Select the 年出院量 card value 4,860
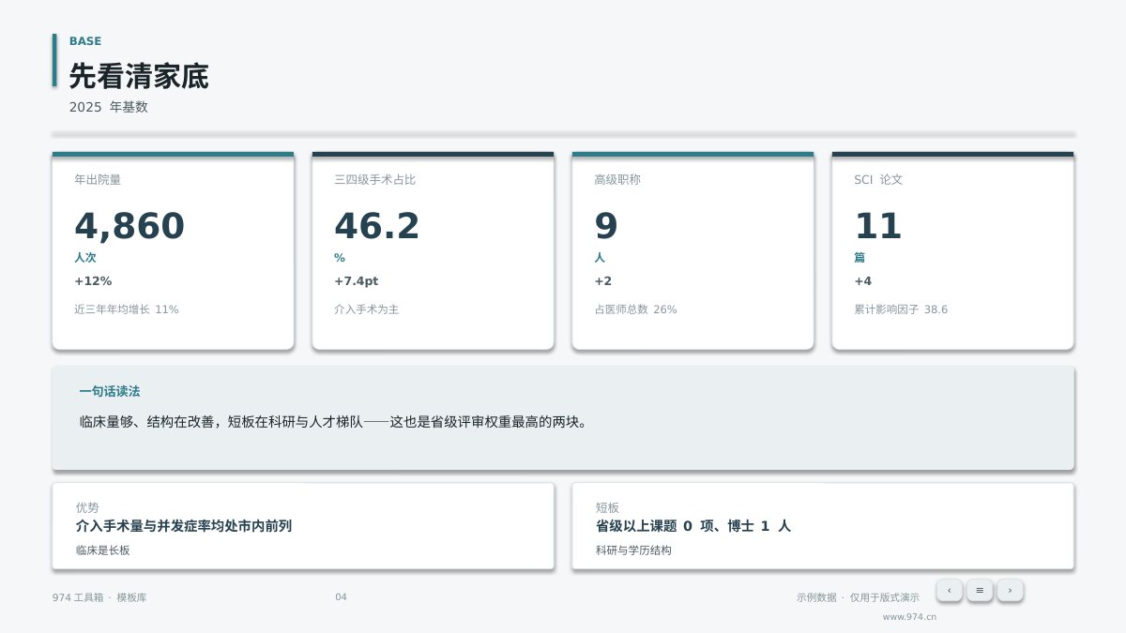 point(129,226)
